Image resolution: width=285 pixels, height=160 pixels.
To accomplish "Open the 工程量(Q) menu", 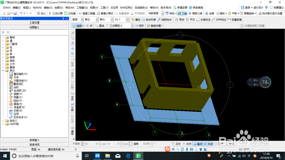I will tap(82, 8).
